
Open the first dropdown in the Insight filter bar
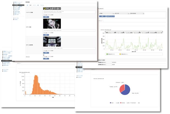[x=106, y=13]
